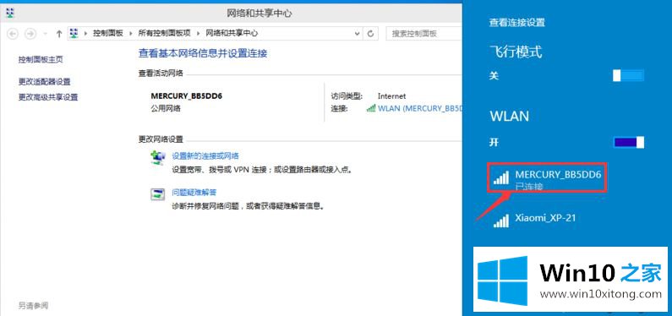
Task: Open 更改高级共享设置 link
Action: pos(48,97)
